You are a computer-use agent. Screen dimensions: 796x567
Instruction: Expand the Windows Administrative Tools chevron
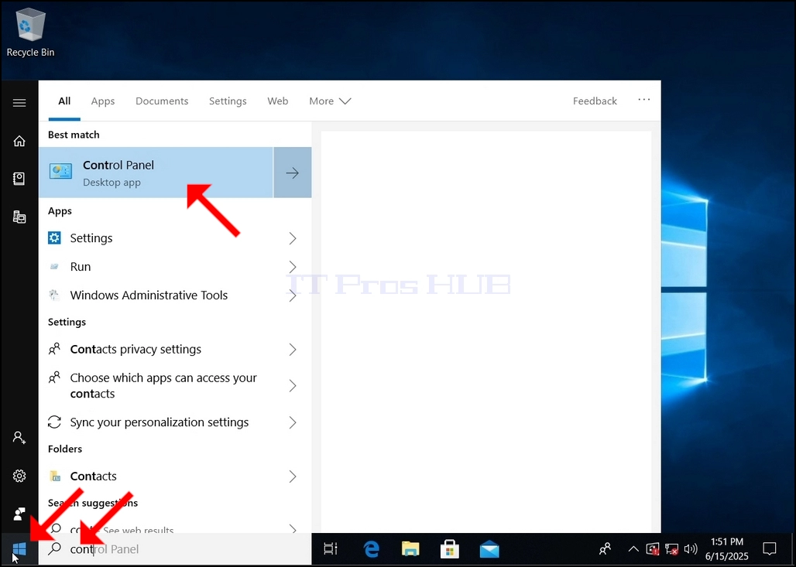click(x=293, y=295)
